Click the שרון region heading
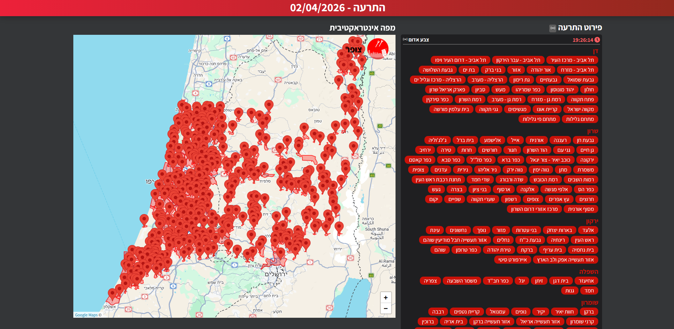 tap(593, 131)
